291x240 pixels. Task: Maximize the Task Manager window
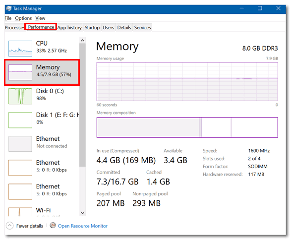click(x=260, y=8)
